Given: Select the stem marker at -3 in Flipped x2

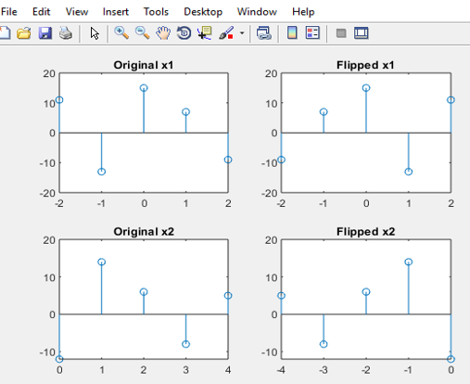Looking at the screenshot, I should point(324,344).
